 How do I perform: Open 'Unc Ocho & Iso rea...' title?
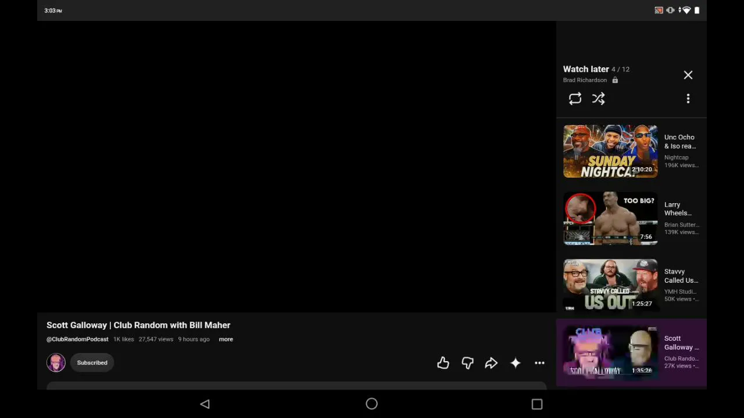[680, 142]
